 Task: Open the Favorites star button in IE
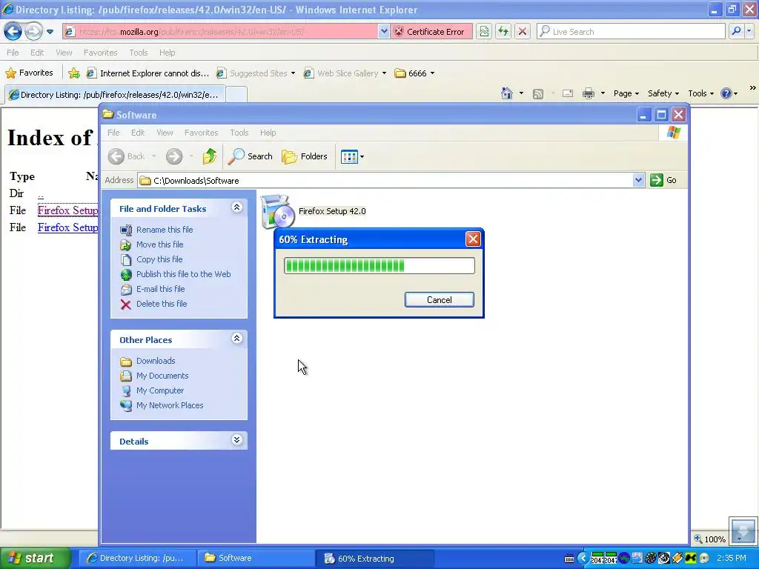[29, 73]
